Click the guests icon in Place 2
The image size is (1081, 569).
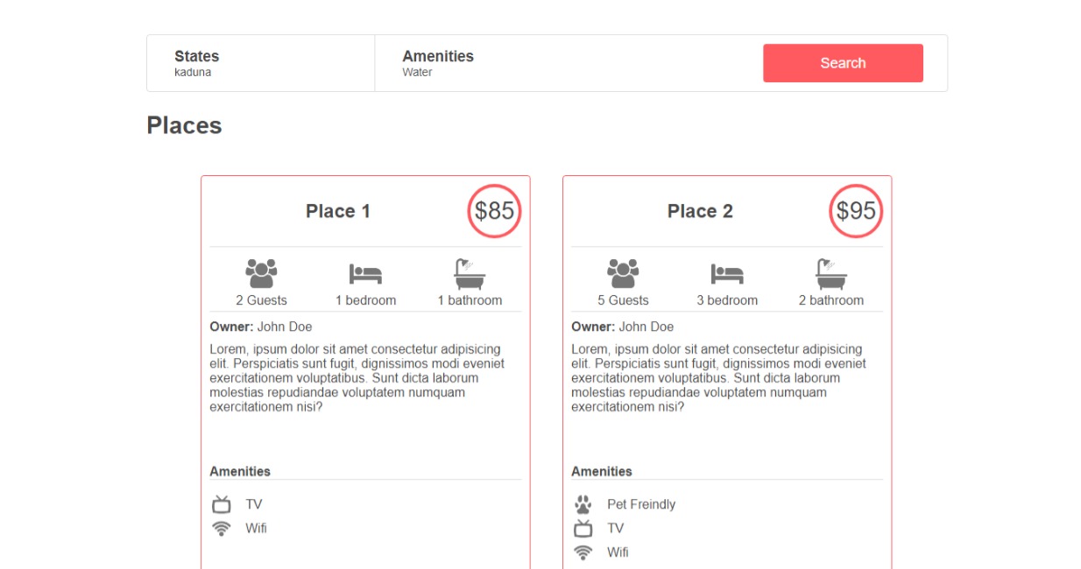pos(623,273)
